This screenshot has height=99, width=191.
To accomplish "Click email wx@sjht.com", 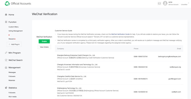I will coord(176,92).
